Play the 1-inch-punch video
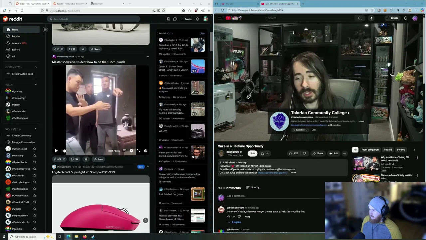Viewport: 426px width, 240px height. click(x=56, y=151)
